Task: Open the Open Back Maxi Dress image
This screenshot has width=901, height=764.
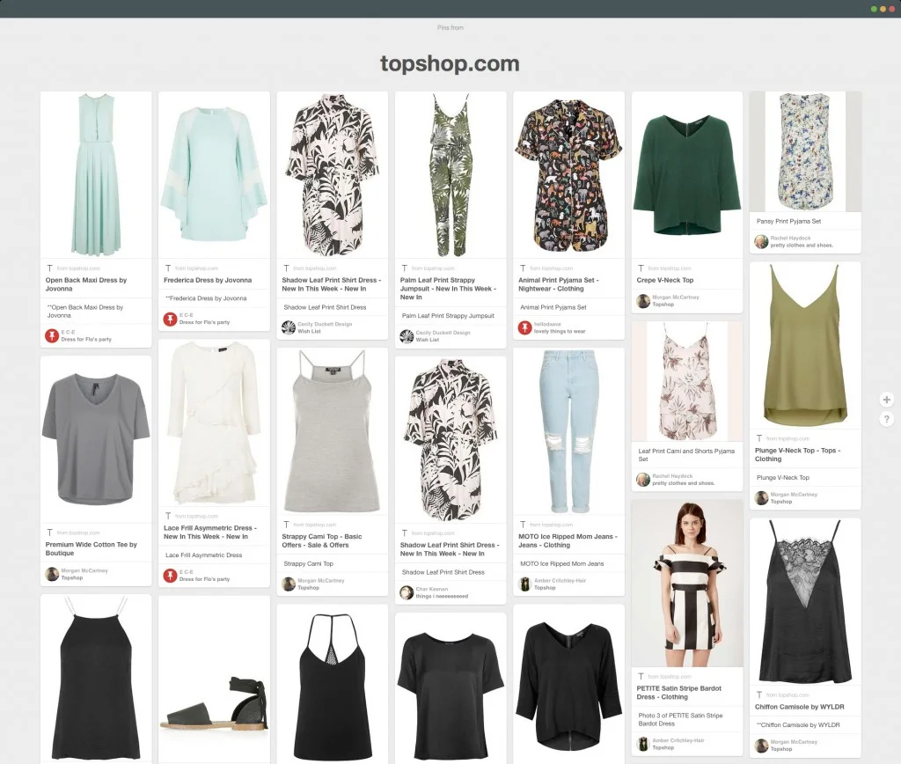Action: click(96, 175)
